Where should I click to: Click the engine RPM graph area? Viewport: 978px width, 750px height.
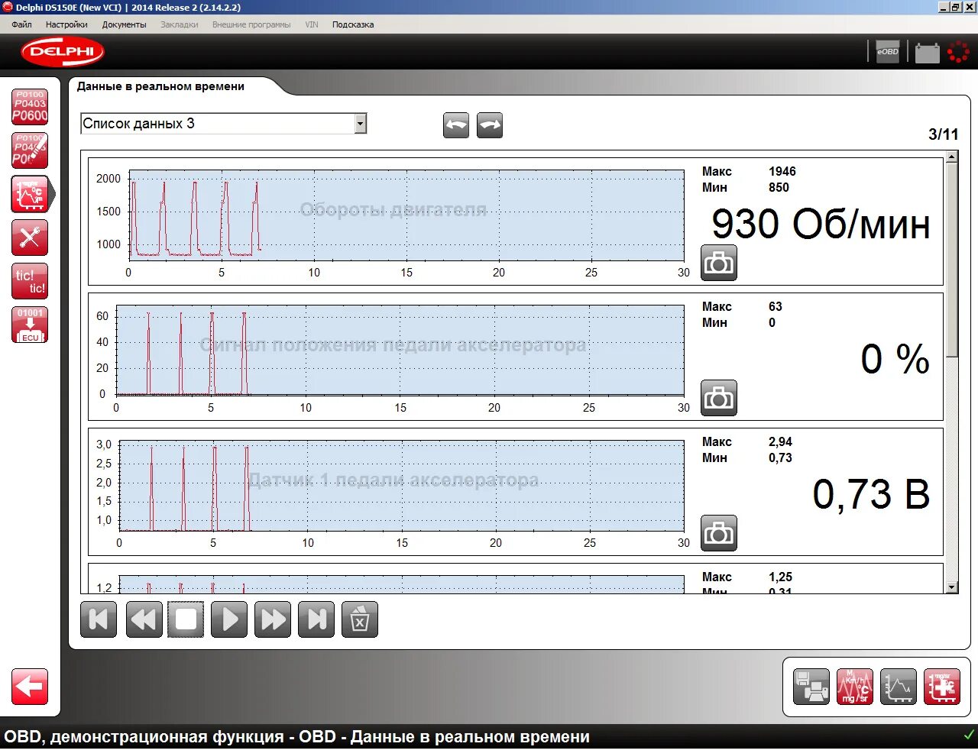click(x=406, y=215)
